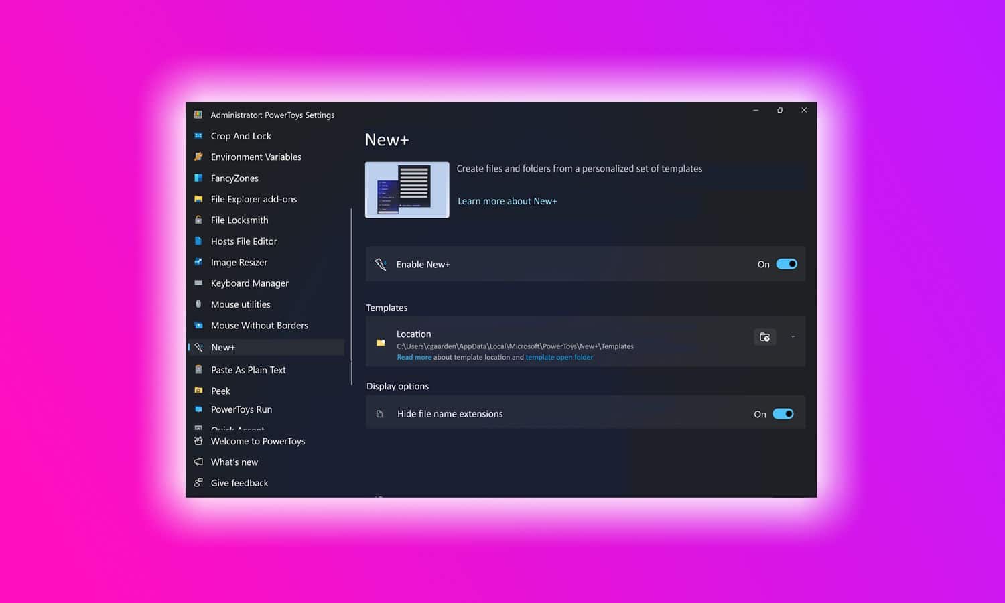Screen dimensions: 1005x603
Task: Click the Display options section label
Action: click(397, 386)
